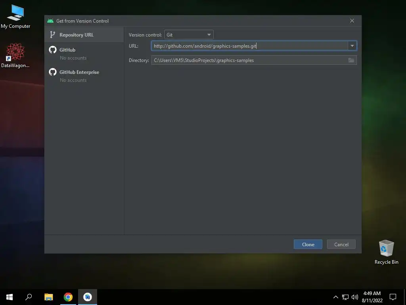Image resolution: width=406 pixels, height=305 pixels.
Task: Click the network tray icon
Action: click(x=345, y=297)
